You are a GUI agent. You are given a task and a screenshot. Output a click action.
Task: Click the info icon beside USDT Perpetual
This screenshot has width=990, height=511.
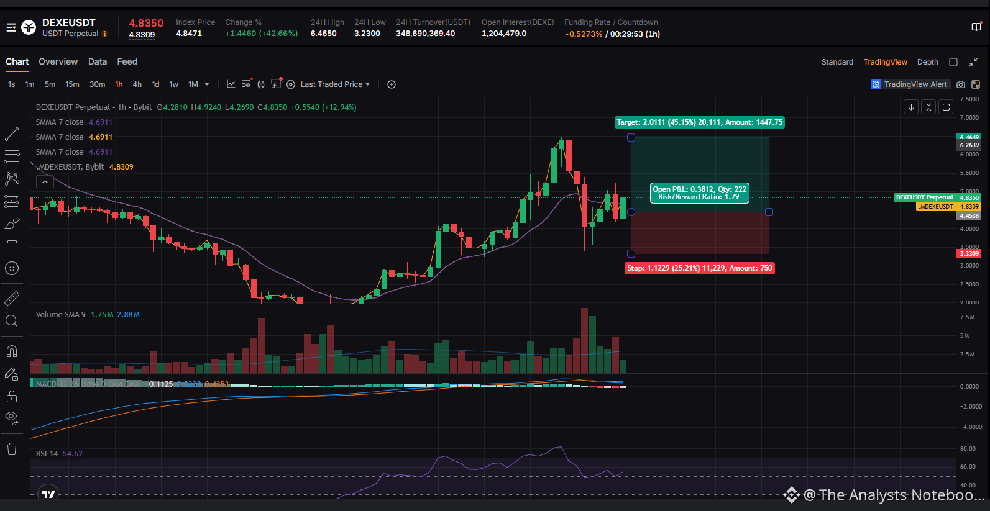(104, 34)
